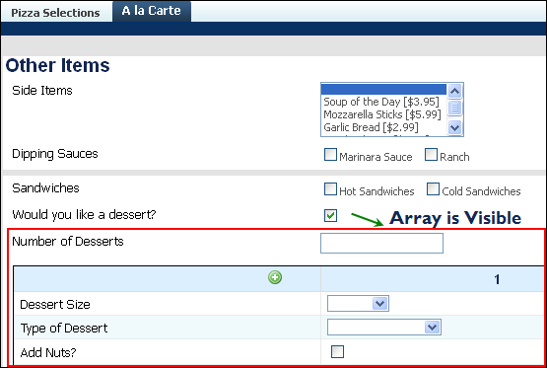The width and height of the screenshot is (547, 368).
Task: Click the Add Nuts? row label
Action: [x=48, y=352]
